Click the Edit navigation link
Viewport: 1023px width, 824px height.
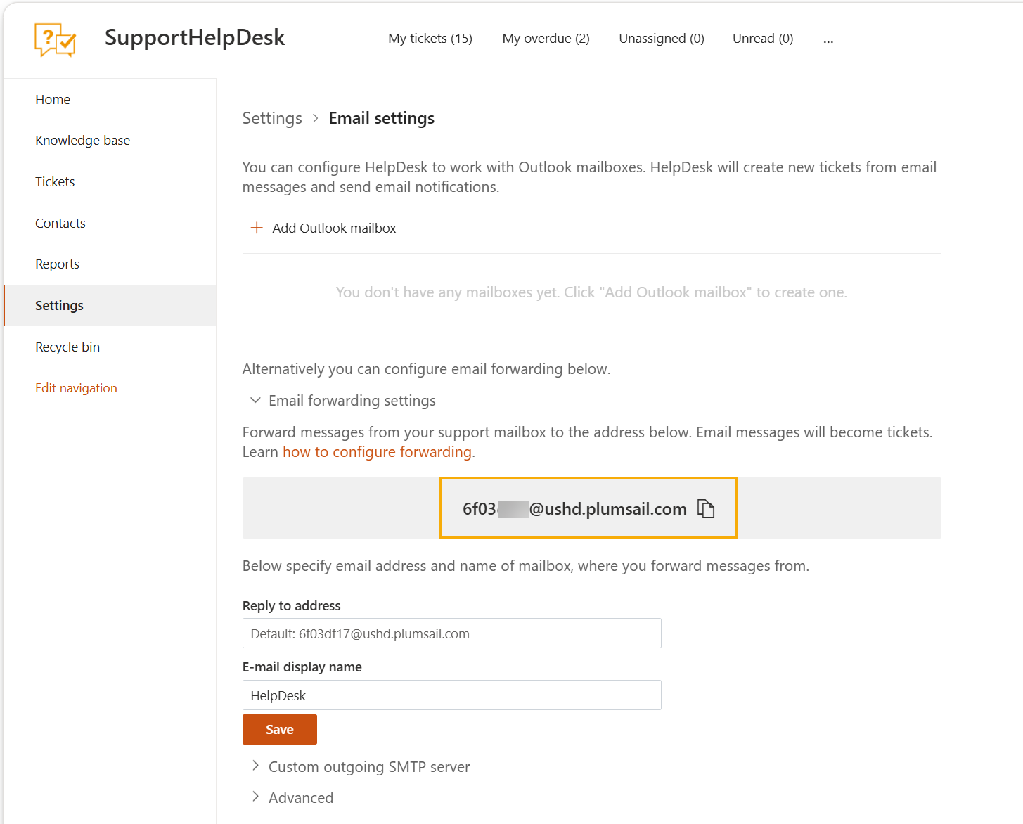pyautogui.click(x=76, y=388)
